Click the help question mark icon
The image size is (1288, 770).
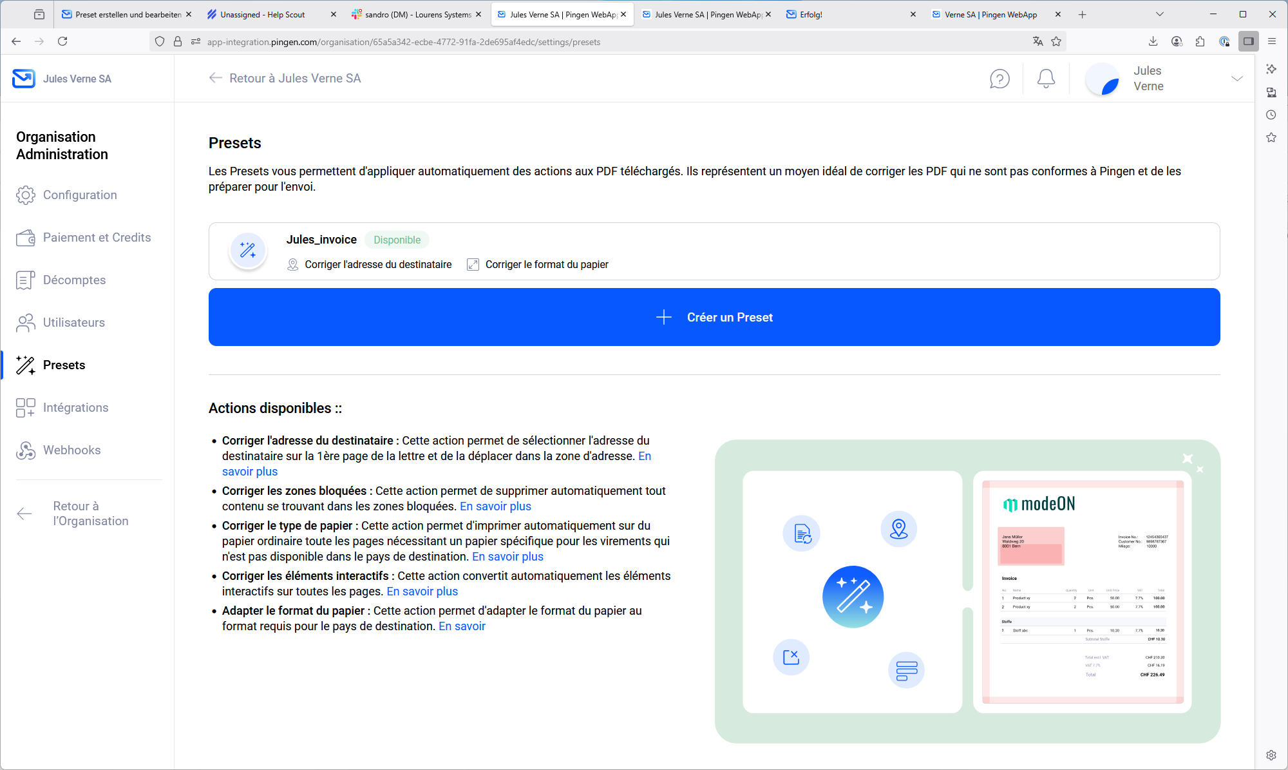coord(999,79)
